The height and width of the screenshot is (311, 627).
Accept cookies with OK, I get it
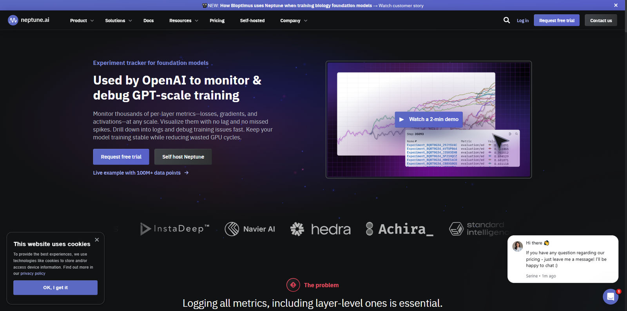[55, 287]
